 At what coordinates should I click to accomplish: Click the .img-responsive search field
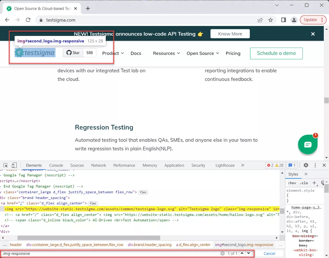tap(110, 253)
